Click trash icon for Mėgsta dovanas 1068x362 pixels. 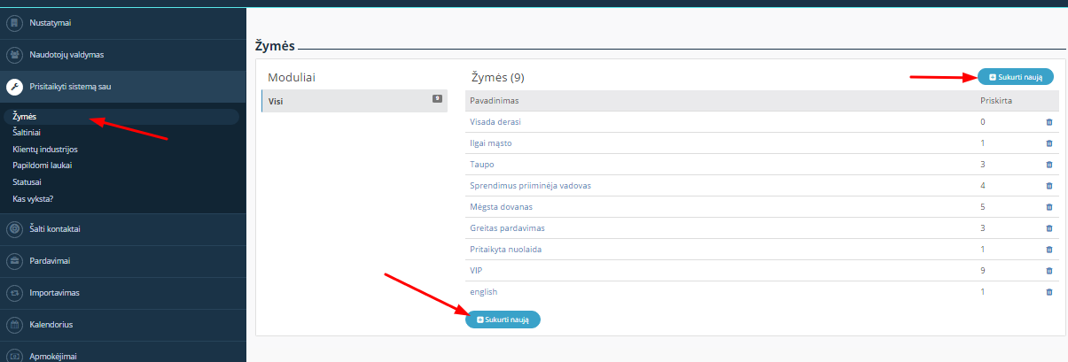click(1049, 207)
